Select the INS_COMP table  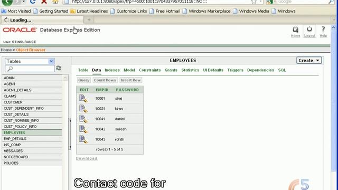pos(32,145)
